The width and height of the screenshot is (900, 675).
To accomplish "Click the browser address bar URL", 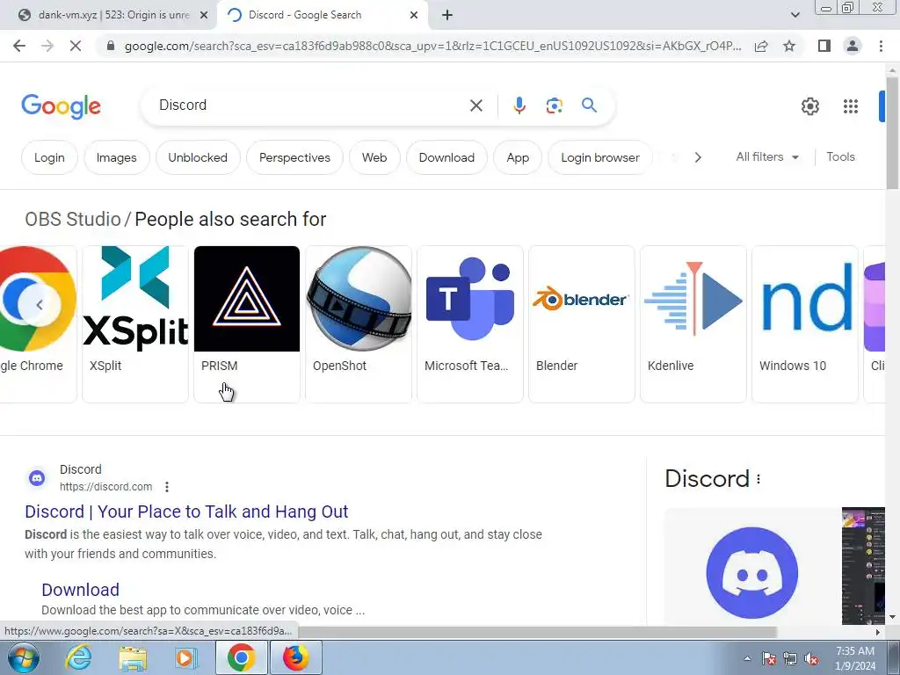I will 432,46.
